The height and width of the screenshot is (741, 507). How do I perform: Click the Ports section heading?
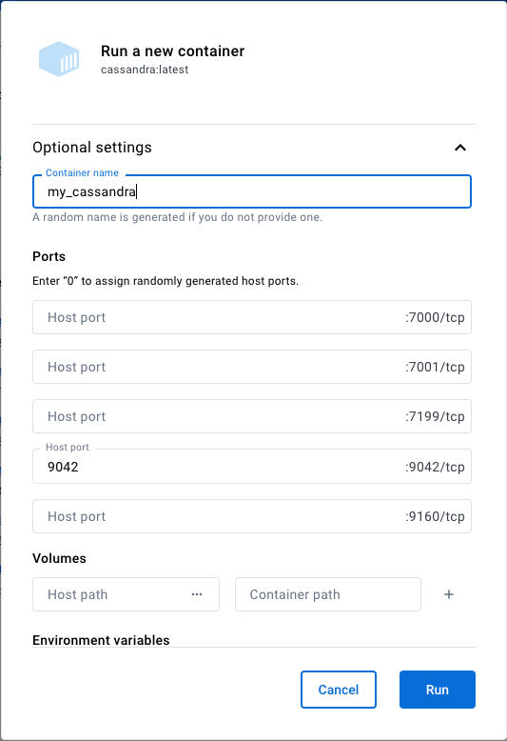coord(49,256)
